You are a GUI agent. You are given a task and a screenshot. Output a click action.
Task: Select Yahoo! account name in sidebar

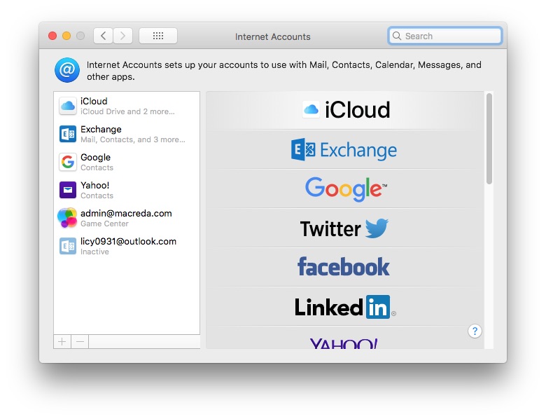94,185
